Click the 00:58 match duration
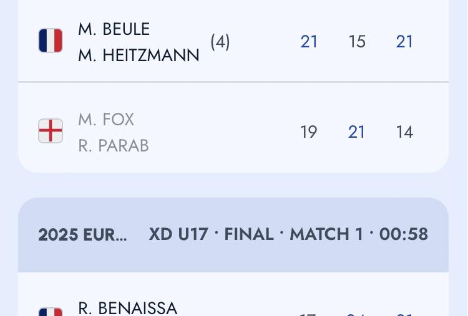Viewport: 468px width, 316px height. click(x=404, y=234)
